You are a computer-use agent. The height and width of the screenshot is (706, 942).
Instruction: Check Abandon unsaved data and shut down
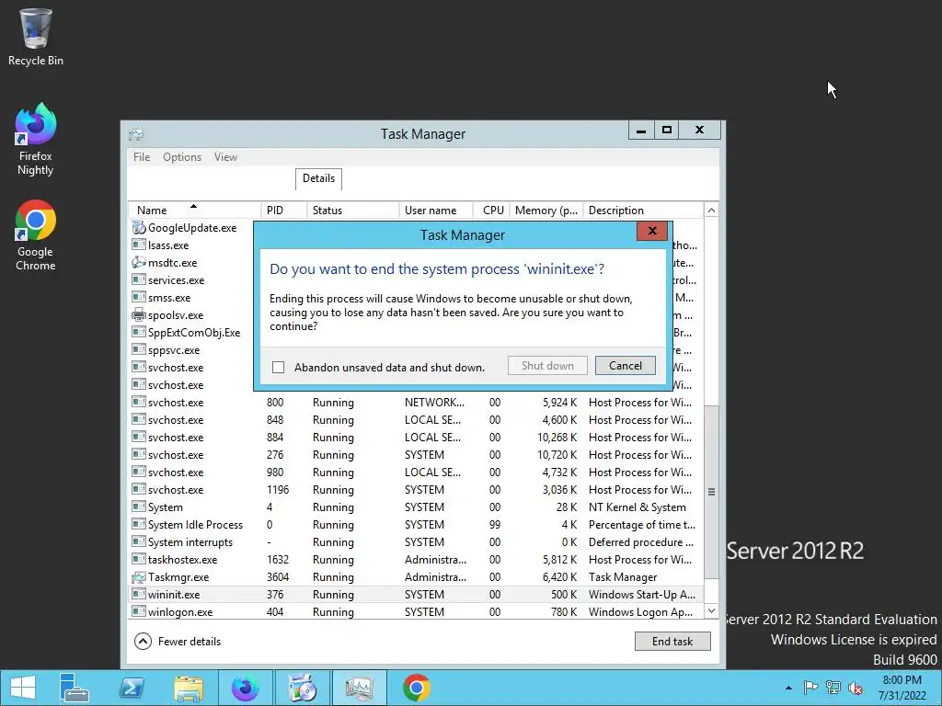click(x=278, y=367)
